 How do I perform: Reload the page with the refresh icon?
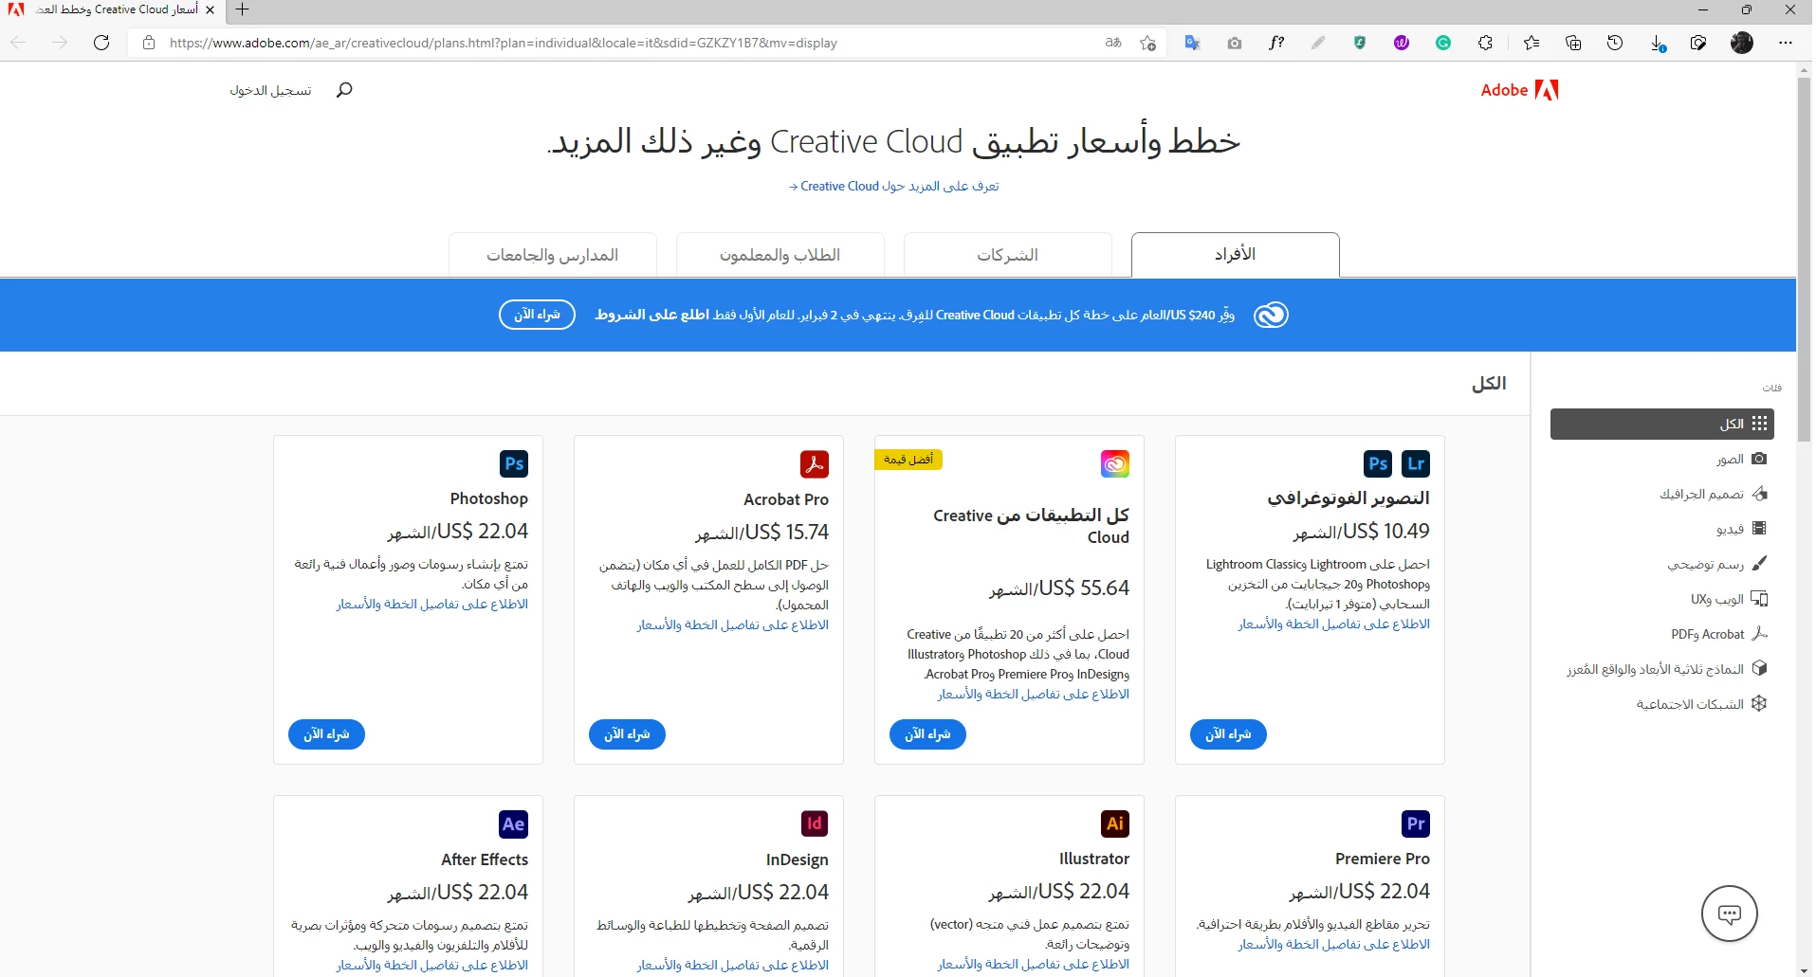[x=101, y=43]
